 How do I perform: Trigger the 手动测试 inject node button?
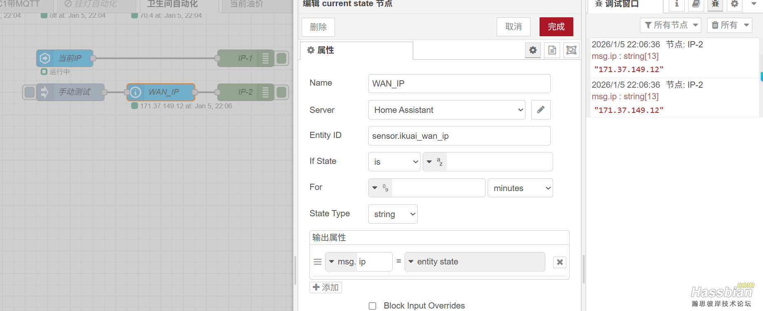[30, 92]
